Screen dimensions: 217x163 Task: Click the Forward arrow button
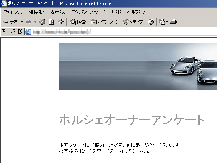click(x=29, y=22)
